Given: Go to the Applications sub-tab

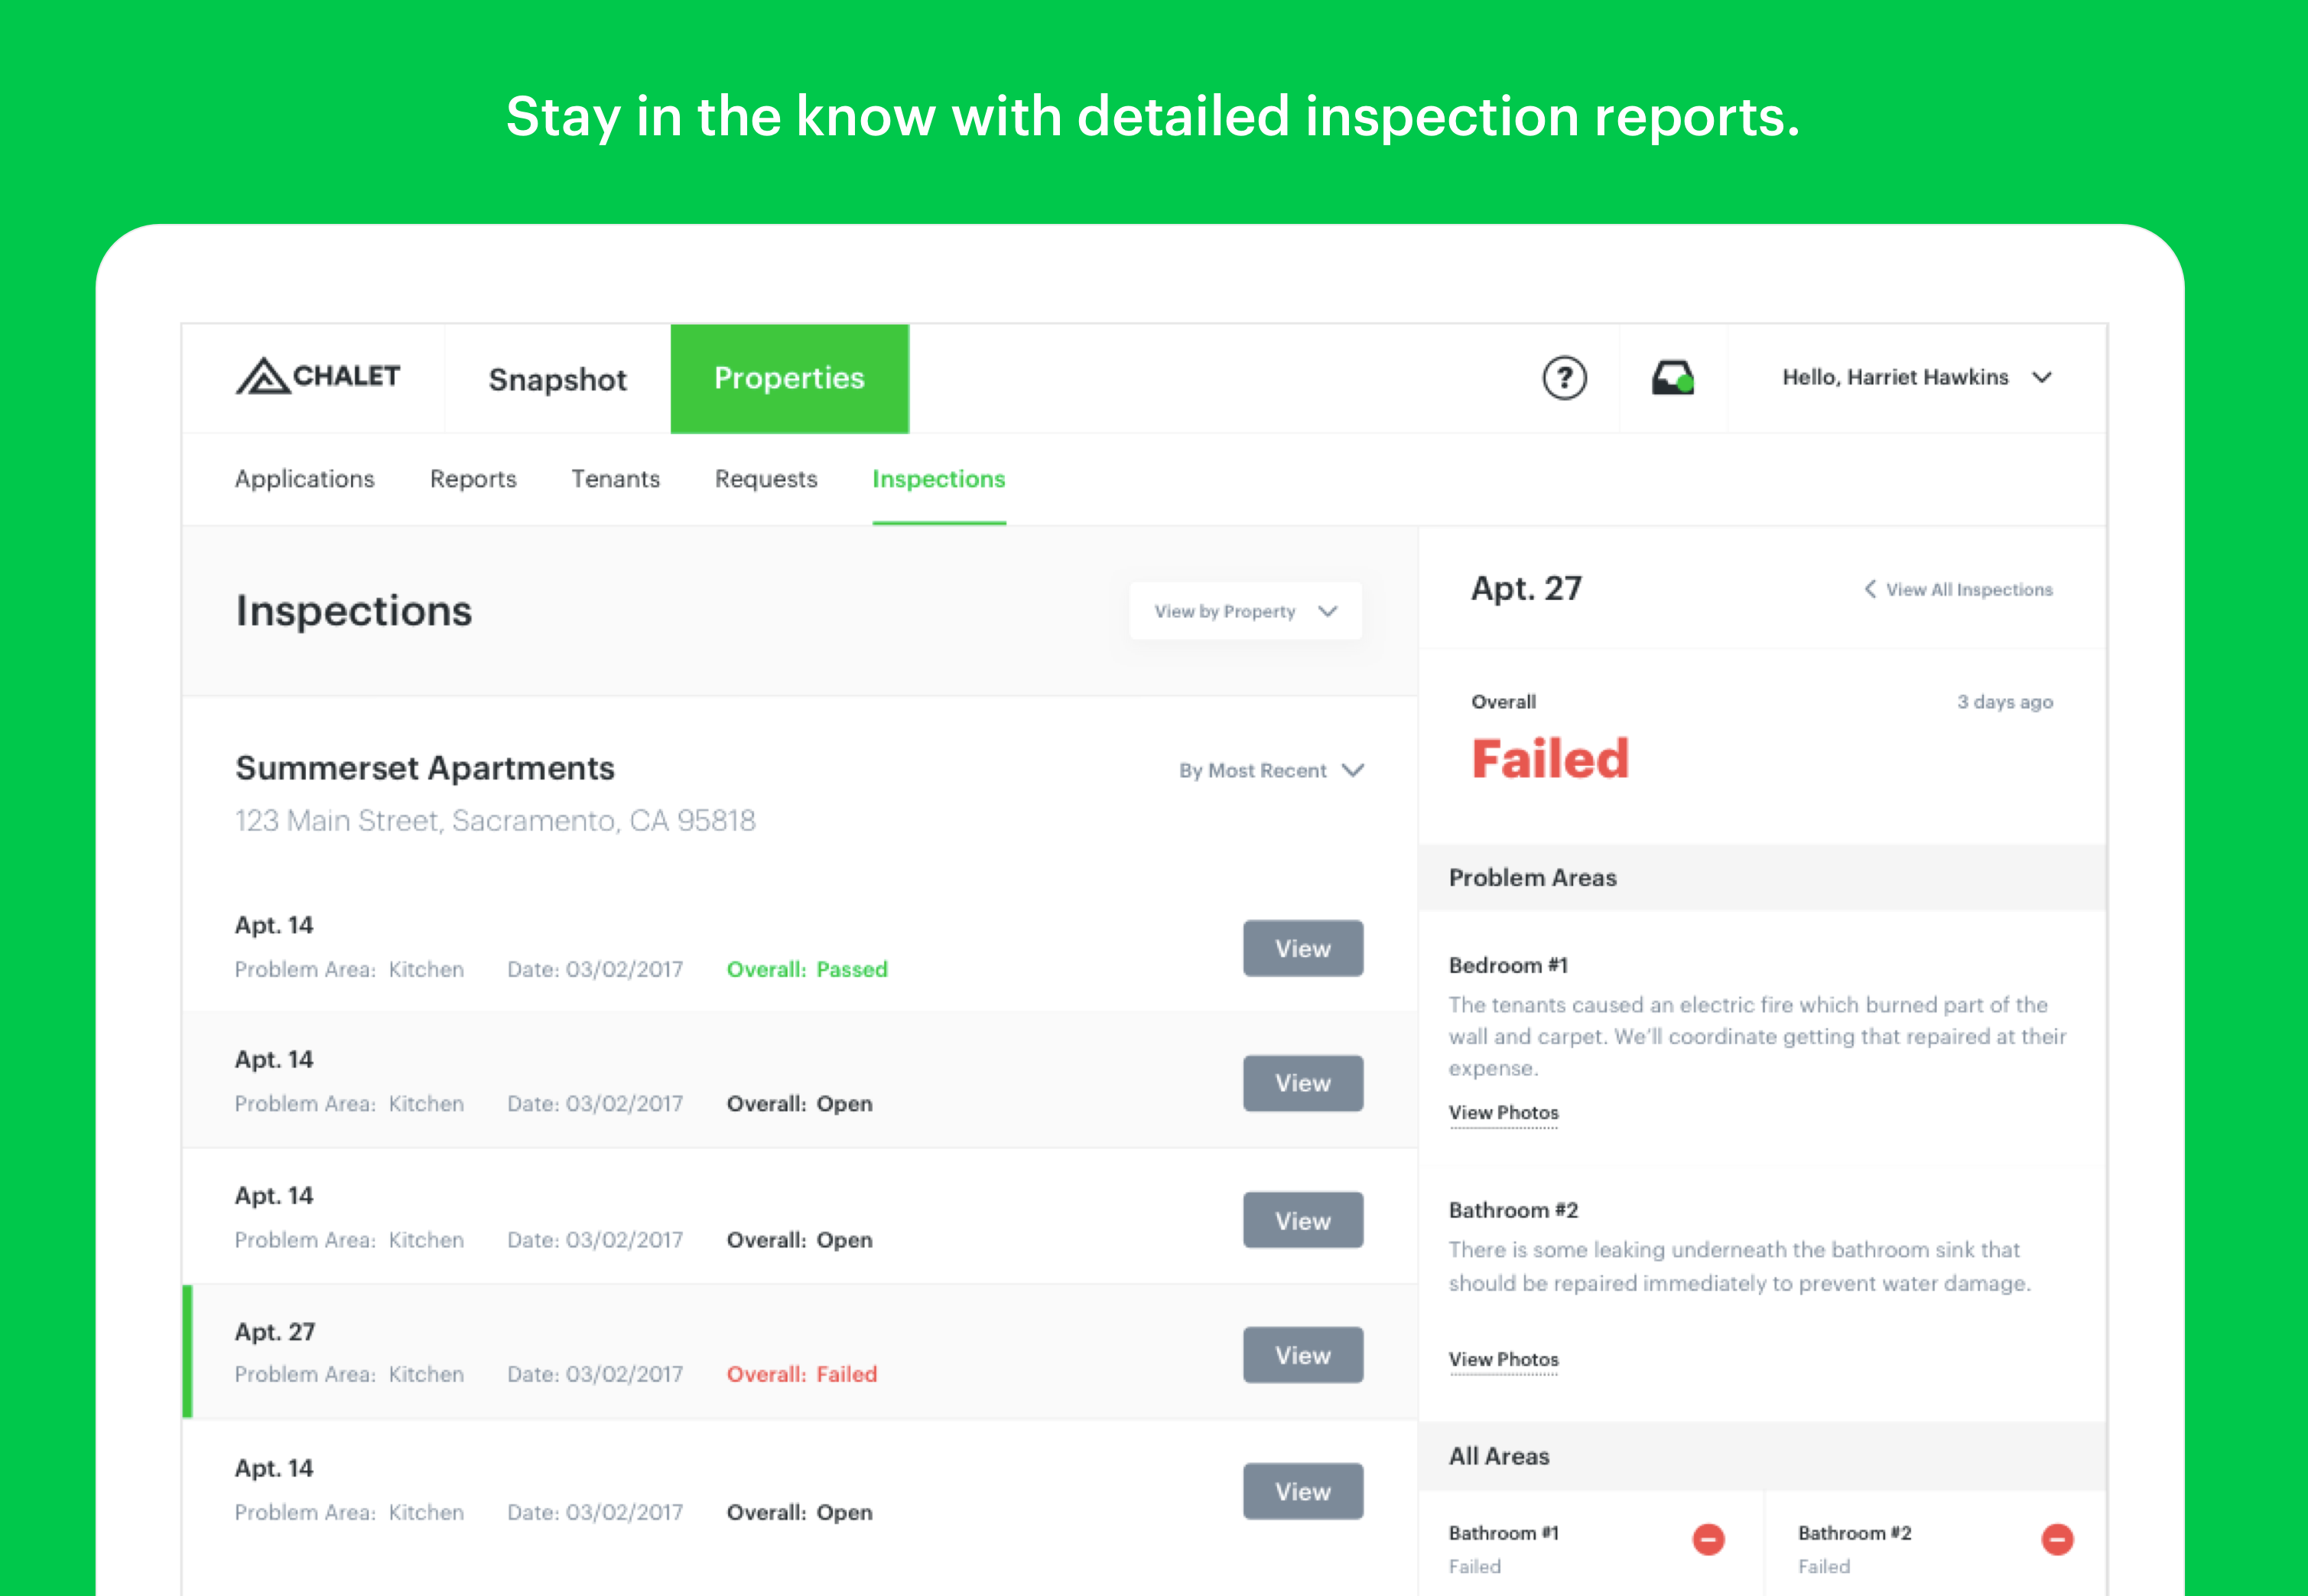Looking at the screenshot, I should (304, 479).
